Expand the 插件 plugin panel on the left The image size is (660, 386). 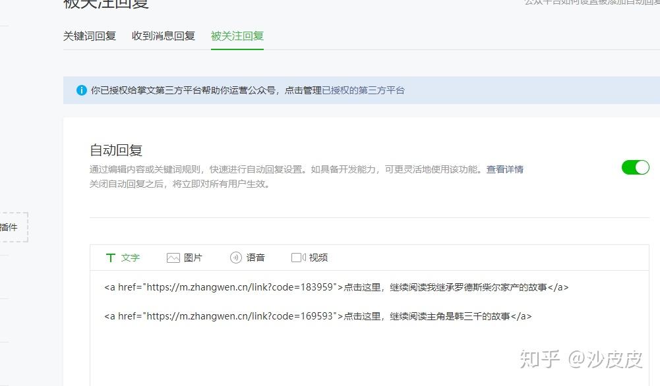click(13, 227)
